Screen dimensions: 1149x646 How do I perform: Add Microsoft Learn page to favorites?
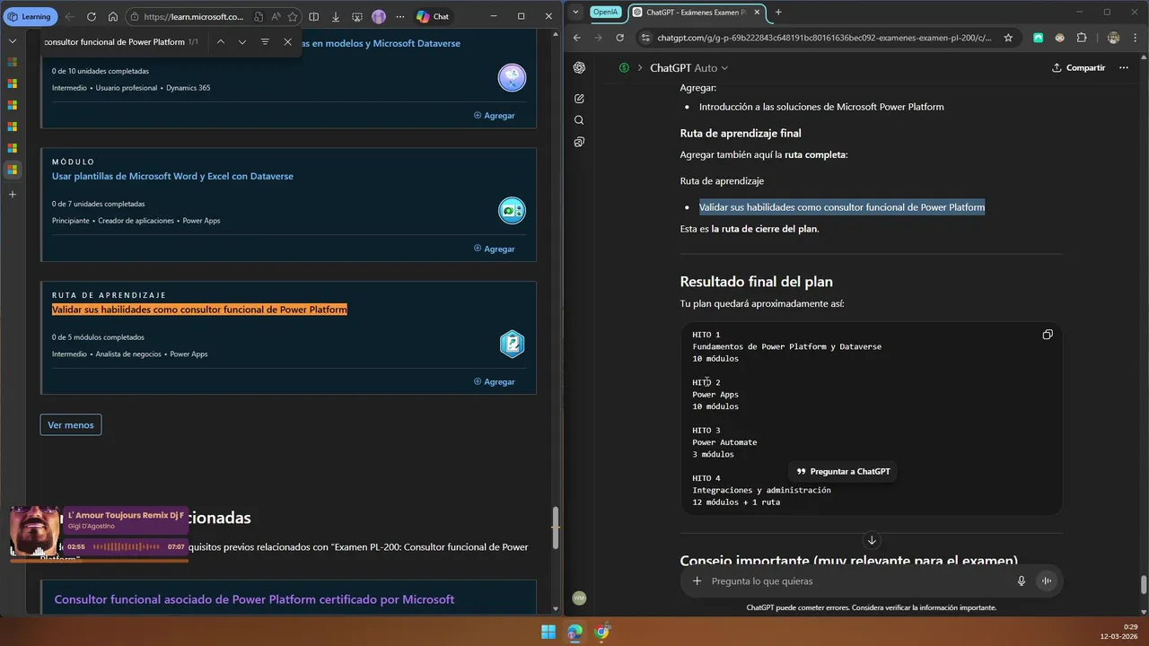[x=293, y=16]
